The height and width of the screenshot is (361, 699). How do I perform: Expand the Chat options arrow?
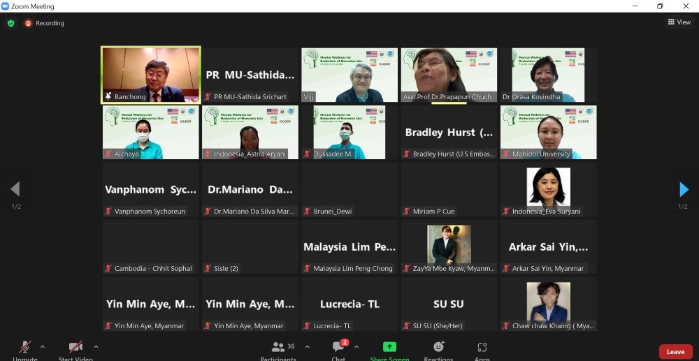coord(356,346)
